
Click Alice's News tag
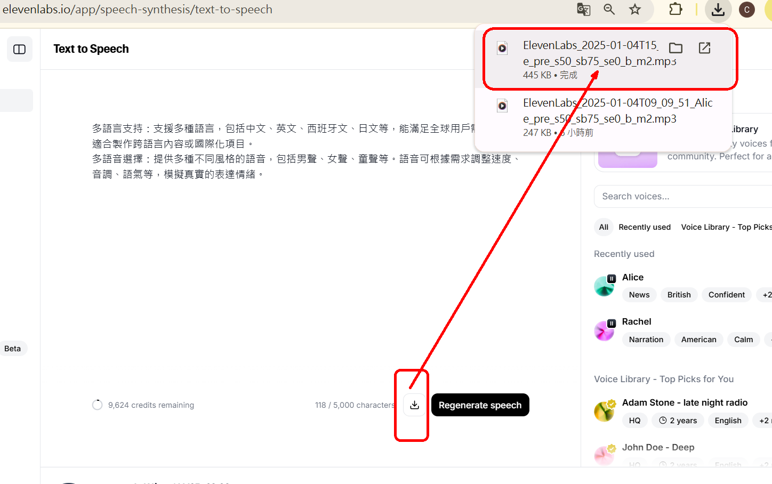point(639,295)
